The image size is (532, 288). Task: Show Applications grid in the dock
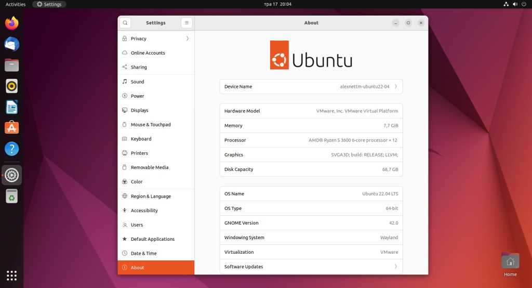[x=11, y=276]
